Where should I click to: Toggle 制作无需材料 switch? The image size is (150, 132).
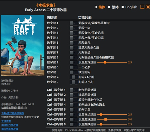73,90
